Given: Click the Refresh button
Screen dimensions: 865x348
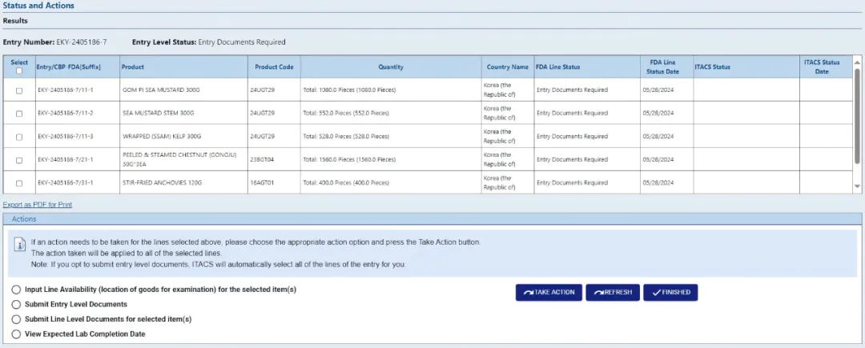Looking at the screenshot, I should point(612,293).
